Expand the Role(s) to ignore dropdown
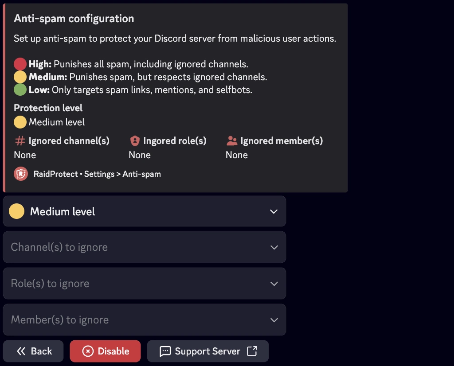Viewport: 454px width, 366px height. [x=145, y=283]
